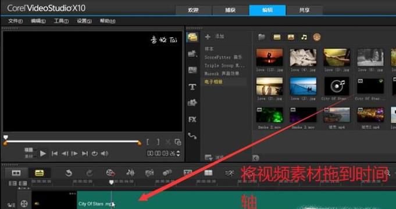Open the Graphic library puzzle-piece icon
Screen dimensions: 396x209
192,103
